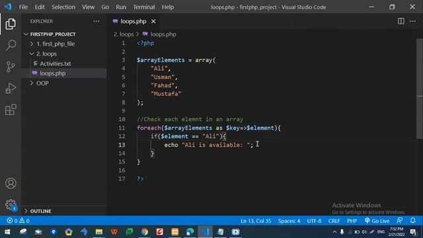423x238 pixels.
Task: Click ENG language indicator in taskbar
Action: coord(381,232)
